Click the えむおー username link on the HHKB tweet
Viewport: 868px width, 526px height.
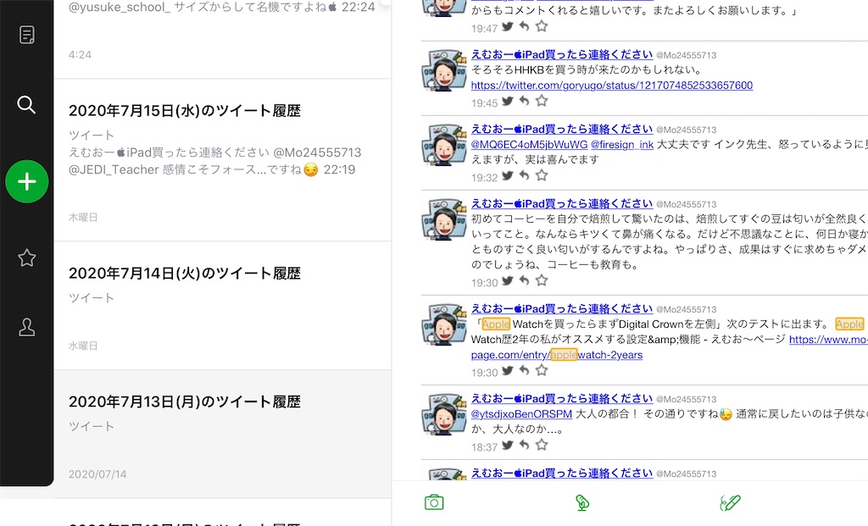pos(560,56)
